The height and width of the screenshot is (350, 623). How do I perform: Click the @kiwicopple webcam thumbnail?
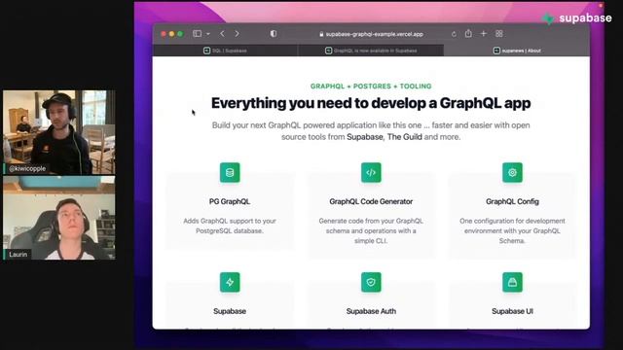59,132
